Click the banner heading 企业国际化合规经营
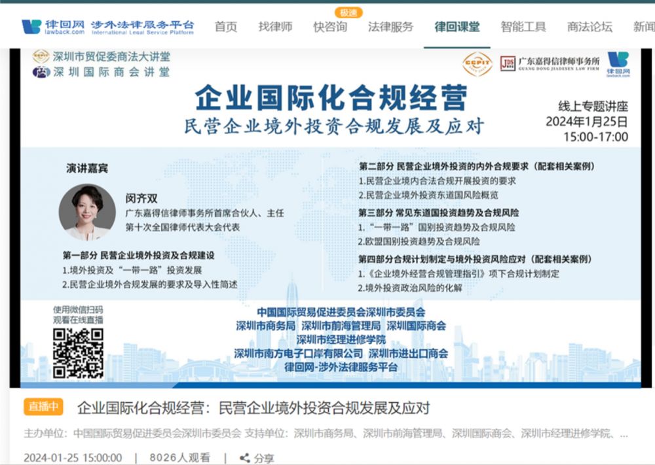The width and height of the screenshot is (655, 465). tap(331, 97)
